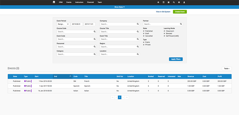Click search icon in Course Title field
Image resolution: width=239 pixels, height=115 pixels.
point(138,32)
